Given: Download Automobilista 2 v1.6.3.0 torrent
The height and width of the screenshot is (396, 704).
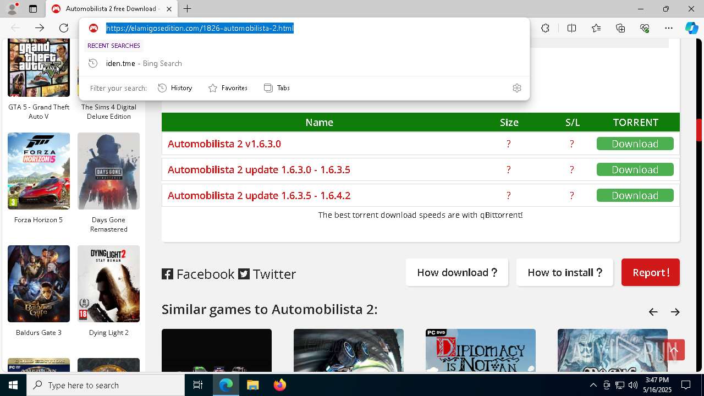Looking at the screenshot, I should (x=635, y=144).
